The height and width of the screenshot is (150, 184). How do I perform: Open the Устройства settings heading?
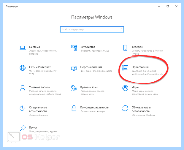tap(88, 47)
